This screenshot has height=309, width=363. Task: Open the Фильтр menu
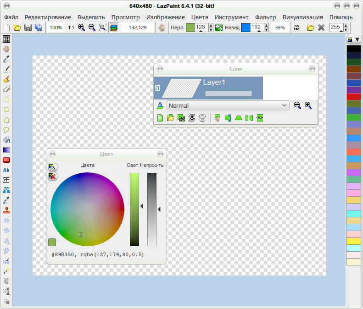click(266, 17)
